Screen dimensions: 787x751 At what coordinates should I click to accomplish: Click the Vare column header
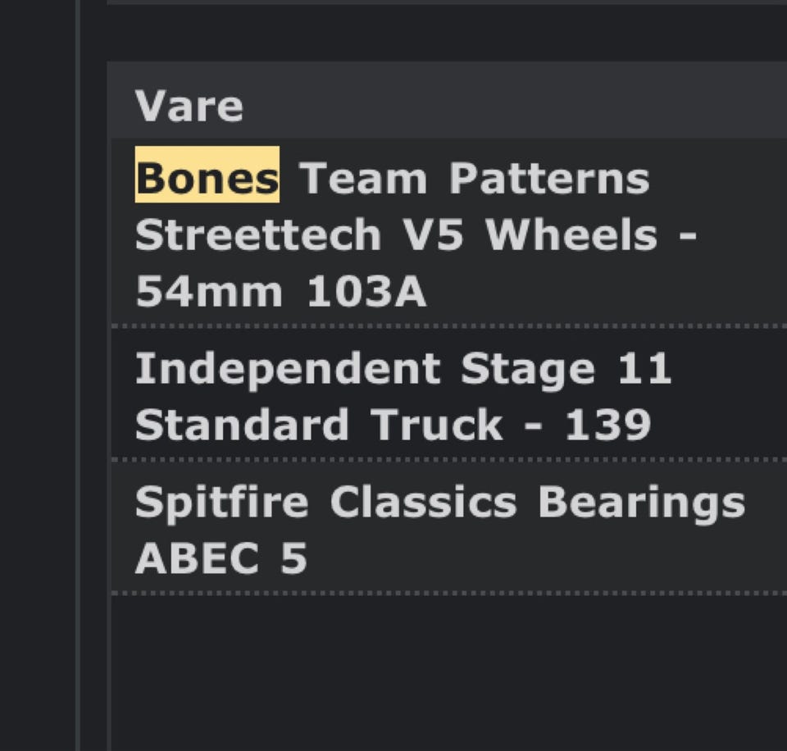click(189, 107)
